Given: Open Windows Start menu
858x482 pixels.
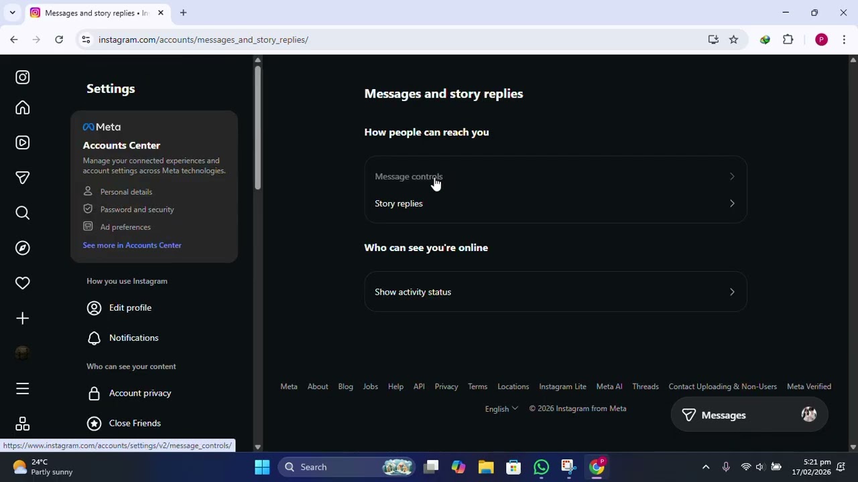Looking at the screenshot, I should tap(262, 467).
